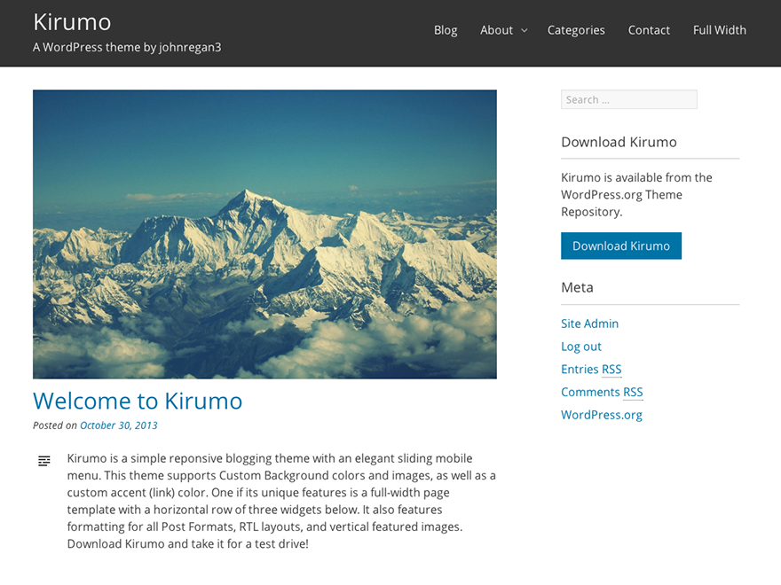Screen dimensions: 781x585
Task: Navigate to the Contact page
Action: tap(649, 30)
